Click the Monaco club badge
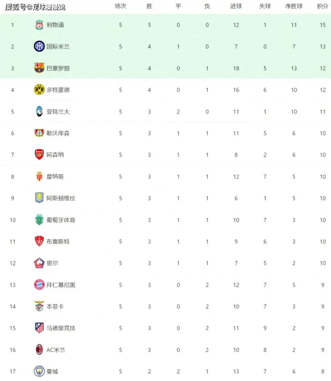The width and height of the screenshot is (331, 381). 39,177
